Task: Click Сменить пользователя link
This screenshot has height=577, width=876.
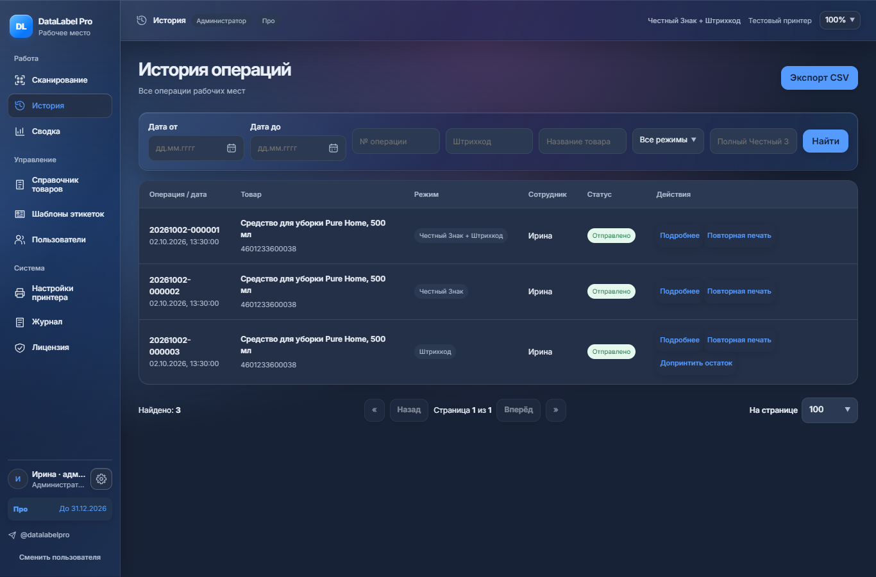Action: [60, 557]
